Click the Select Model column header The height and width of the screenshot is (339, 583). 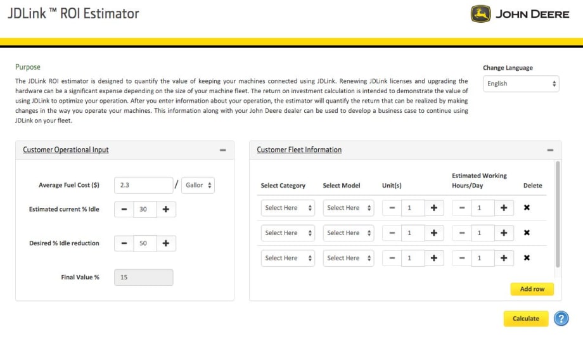point(342,186)
